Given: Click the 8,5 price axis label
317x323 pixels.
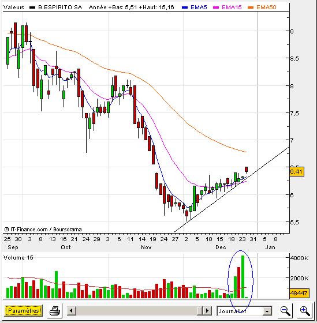Looking at the screenshot, I should coord(295,58).
